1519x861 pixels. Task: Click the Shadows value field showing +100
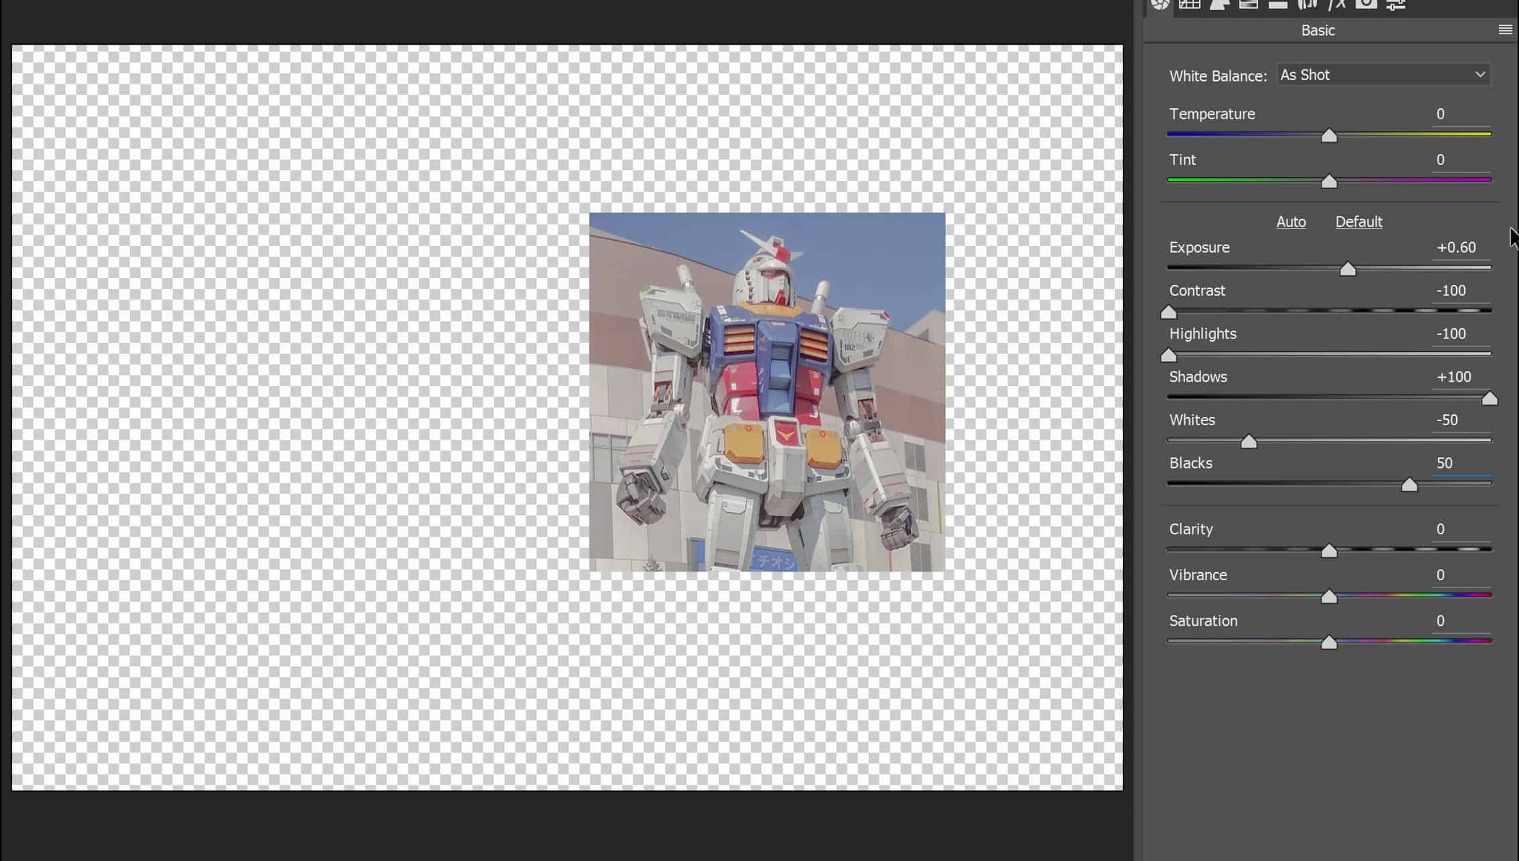(1461, 377)
